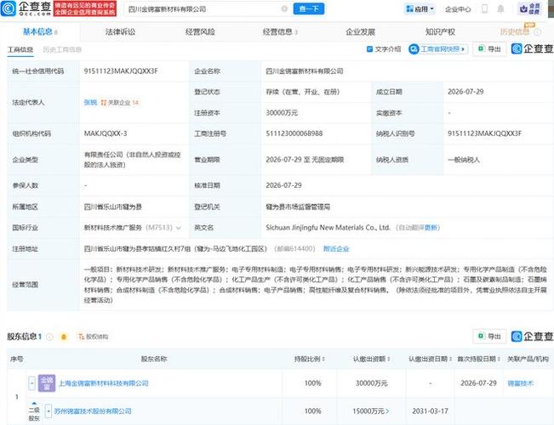
Task: Collapse 二级股东 arrow above label
Action: [34, 403]
